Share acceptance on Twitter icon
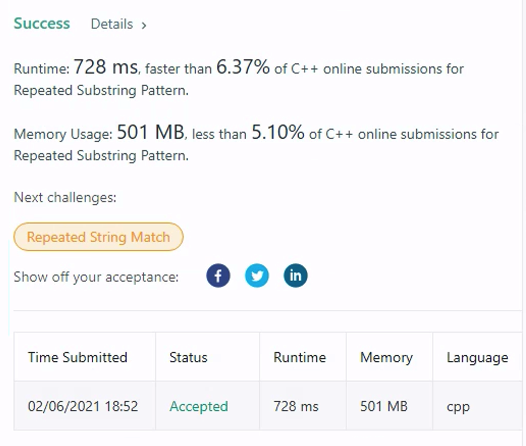The width and height of the screenshot is (526, 446). click(x=256, y=276)
